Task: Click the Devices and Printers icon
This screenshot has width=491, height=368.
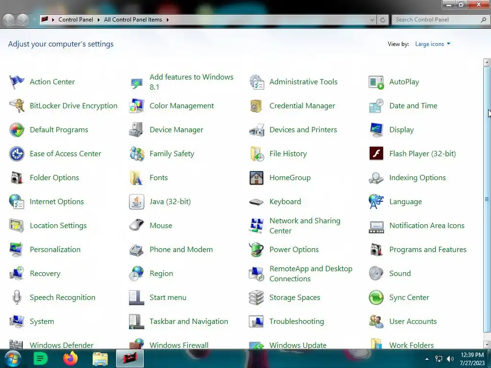Action: (x=257, y=130)
